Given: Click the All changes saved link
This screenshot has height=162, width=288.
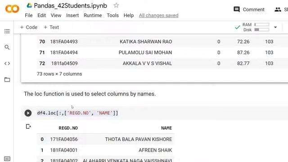Looking at the screenshot, I should click(158, 15).
